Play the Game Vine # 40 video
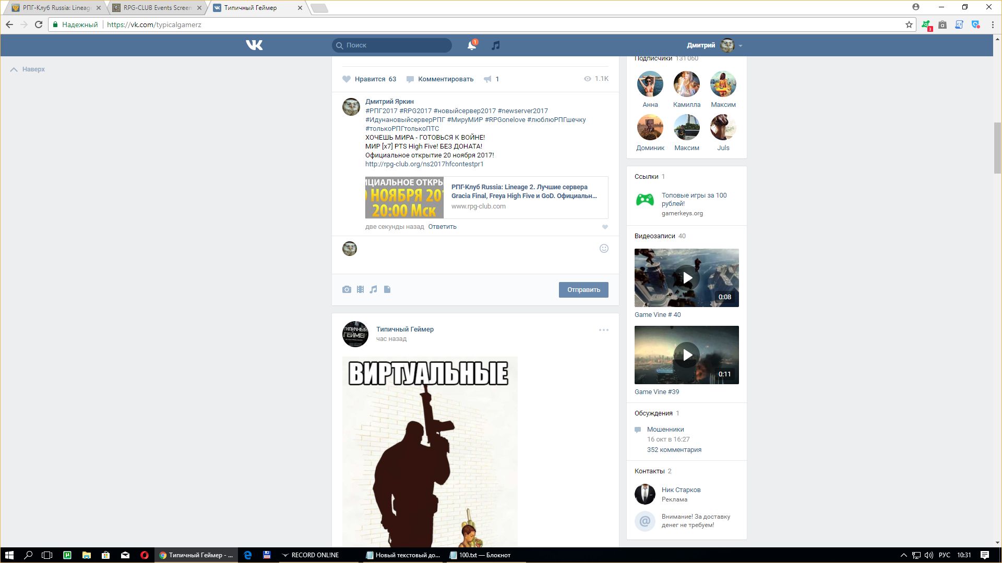The width and height of the screenshot is (1002, 563). [x=687, y=278]
